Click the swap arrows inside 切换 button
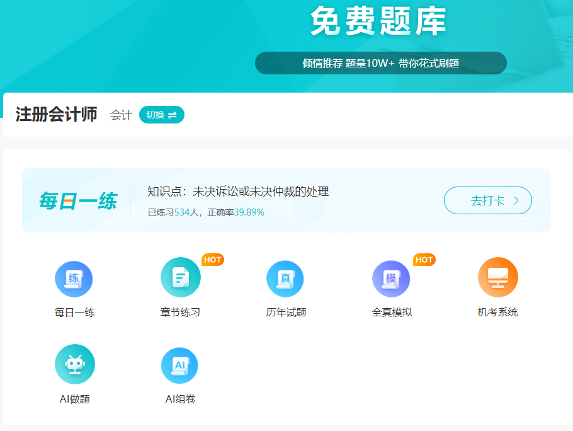 (173, 115)
